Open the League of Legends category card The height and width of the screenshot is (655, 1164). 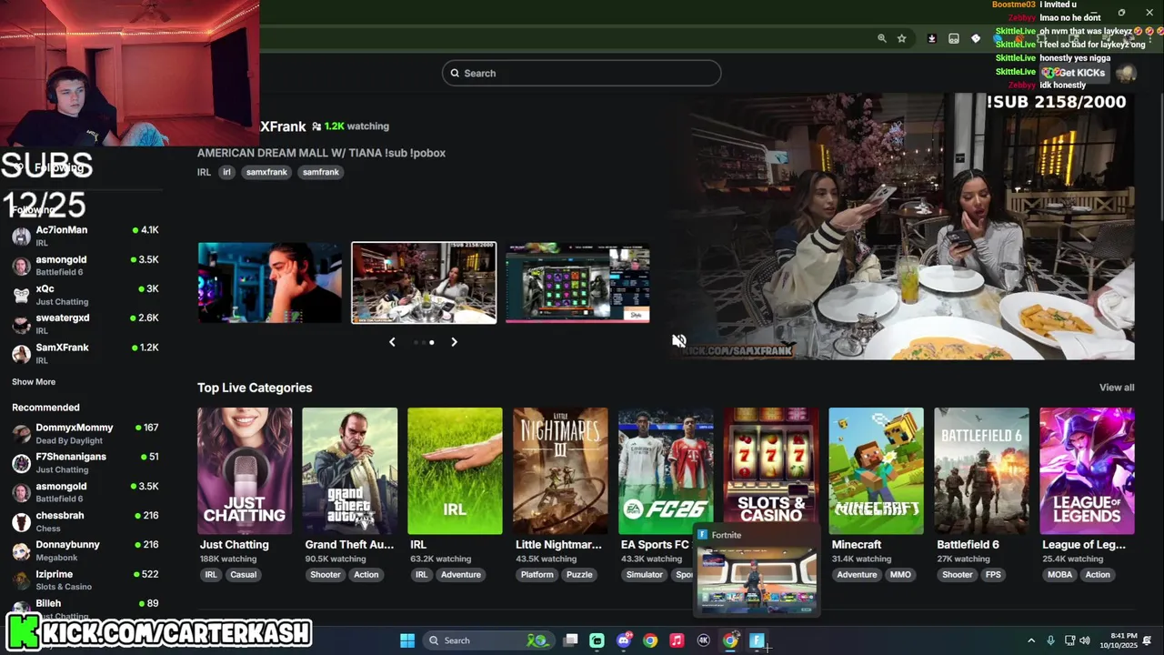(1087, 471)
